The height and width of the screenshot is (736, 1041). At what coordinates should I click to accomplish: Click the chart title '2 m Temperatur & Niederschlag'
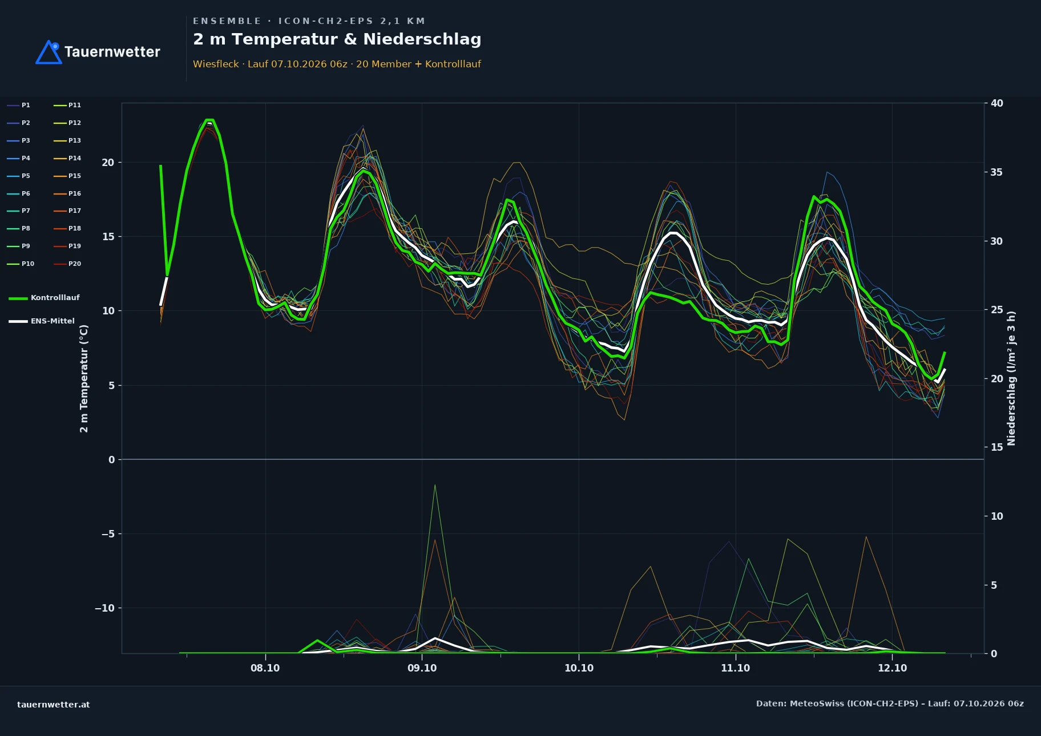tap(337, 39)
